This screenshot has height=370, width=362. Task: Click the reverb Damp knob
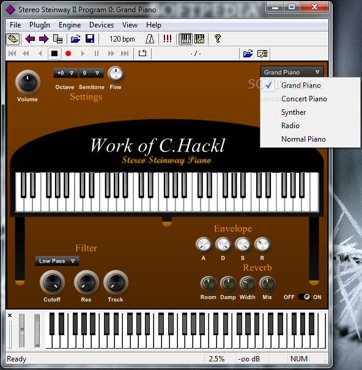[228, 283]
